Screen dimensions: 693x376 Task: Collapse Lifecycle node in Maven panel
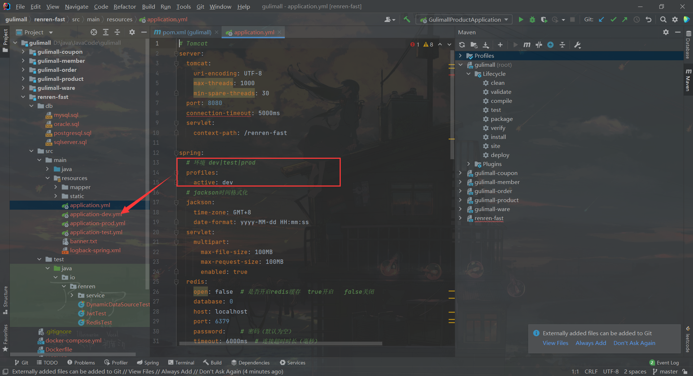click(x=468, y=74)
